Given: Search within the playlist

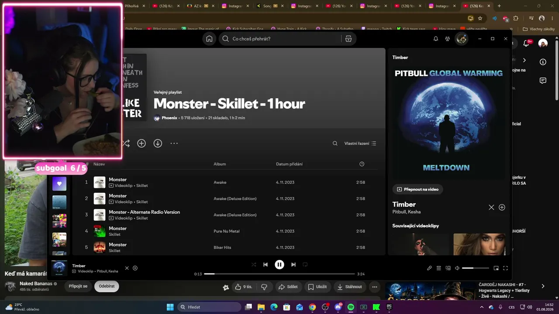Looking at the screenshot, I should click(335, 143).
